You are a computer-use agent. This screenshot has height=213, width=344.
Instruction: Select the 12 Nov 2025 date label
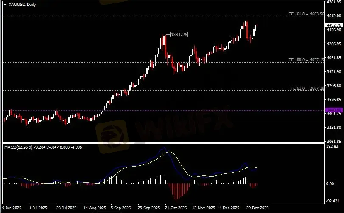[x=204, y=208]
